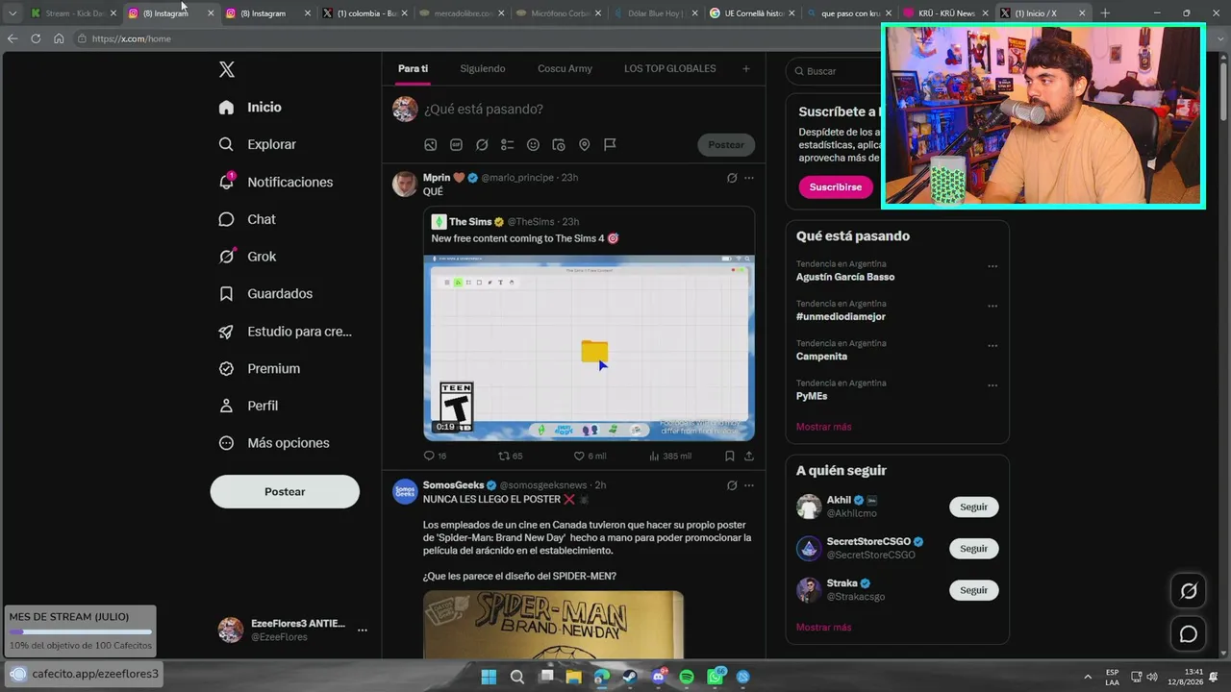This screenshot has height=692, width=1231.
Task: Like Mprin's post with 6 mil likes
Action: click(590, 456)
